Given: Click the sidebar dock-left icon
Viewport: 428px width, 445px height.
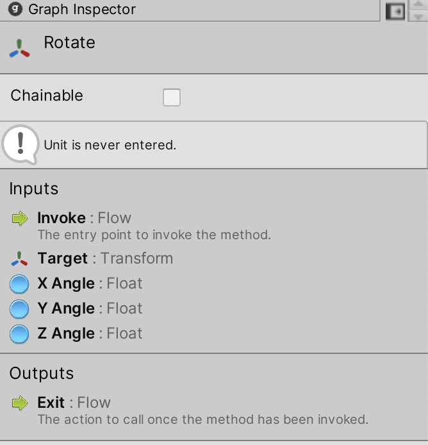Looking at the screenshot, I should point(395,11).
